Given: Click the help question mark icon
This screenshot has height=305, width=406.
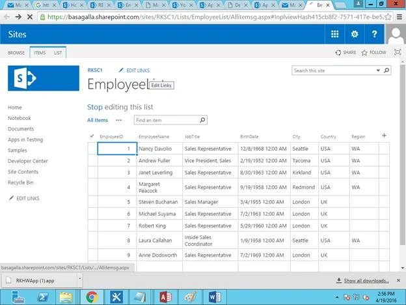Looking at the screenshot, I should 374,34.
